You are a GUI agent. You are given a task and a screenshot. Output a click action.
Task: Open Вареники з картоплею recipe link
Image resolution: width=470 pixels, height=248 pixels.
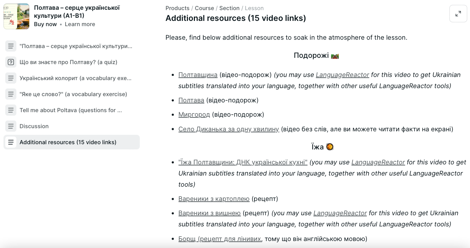pyautogui.click(x=214, y=199)
